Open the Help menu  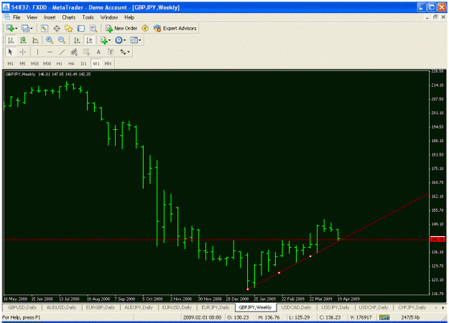129,17
